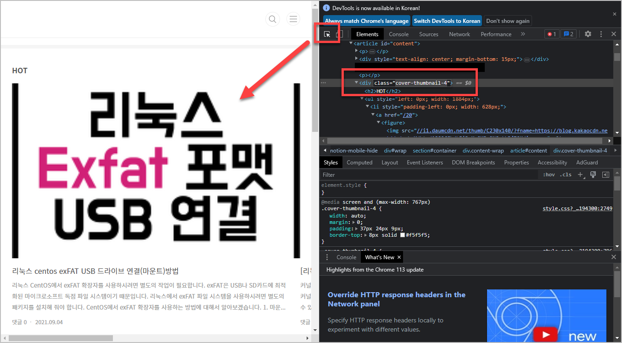Click Switch DevTools to Korean button
622x343 pixels.
coord(447,21)
